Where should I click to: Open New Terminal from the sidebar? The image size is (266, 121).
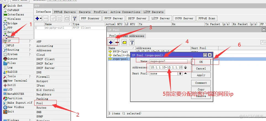[x=17, y=81]
